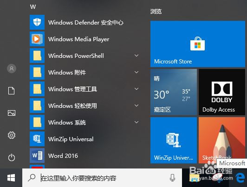Open the Dolby Access tile

222,92
